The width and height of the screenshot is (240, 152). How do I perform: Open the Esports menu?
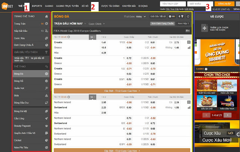click(x=37, y=6)
